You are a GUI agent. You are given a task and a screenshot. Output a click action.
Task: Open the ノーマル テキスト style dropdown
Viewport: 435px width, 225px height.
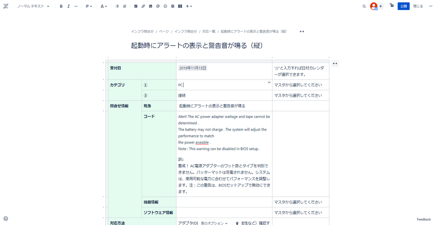click(33, 6)
